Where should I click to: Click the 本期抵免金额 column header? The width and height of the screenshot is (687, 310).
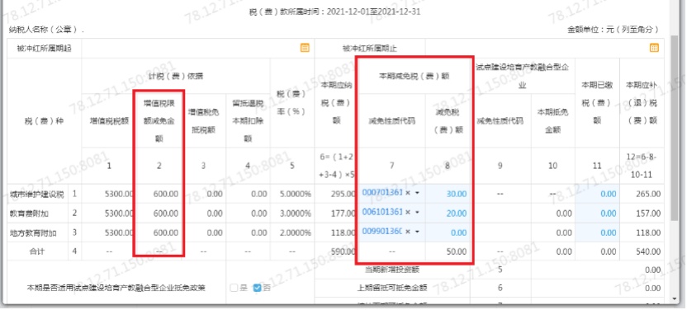(553, 121)
